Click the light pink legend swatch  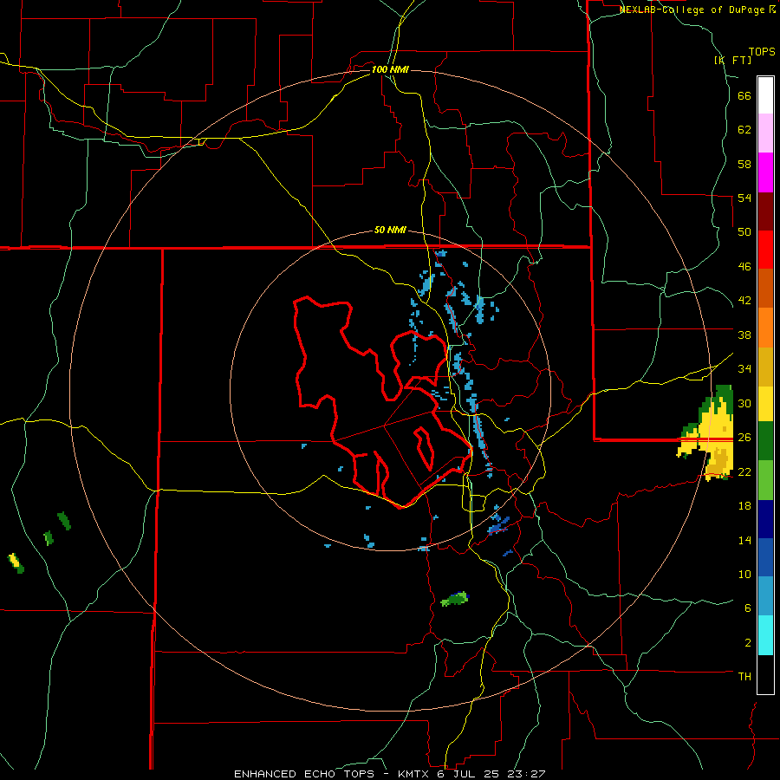click(x=765, y=133)
